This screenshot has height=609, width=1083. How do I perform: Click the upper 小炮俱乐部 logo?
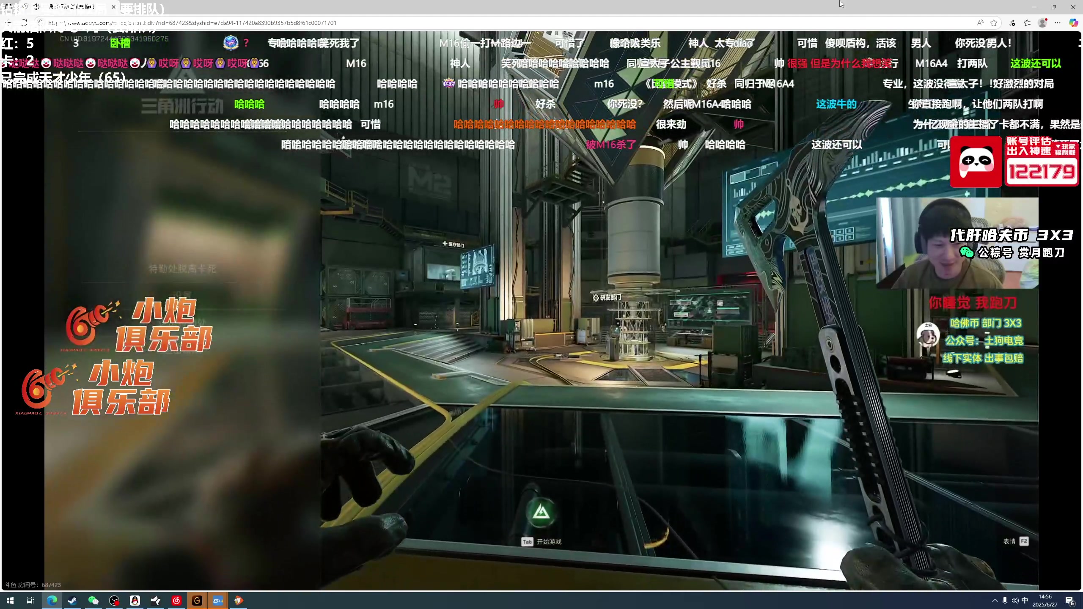click(139, 325)
